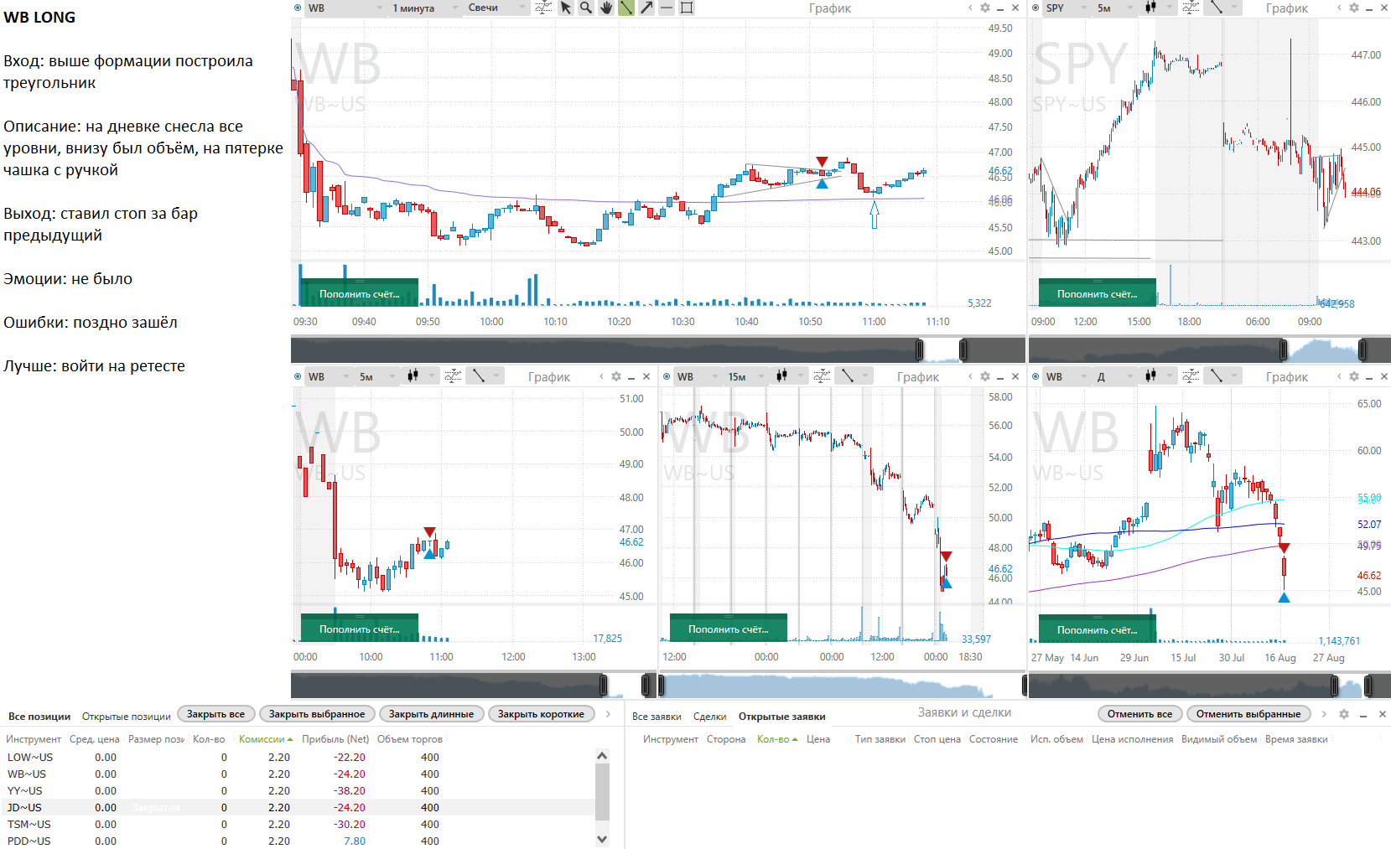The height and width of the screenshot is (849, 1391).
Task: Sort by Прибыль (Net) column header
Action: pyautogui.click(x=335, y=739)
